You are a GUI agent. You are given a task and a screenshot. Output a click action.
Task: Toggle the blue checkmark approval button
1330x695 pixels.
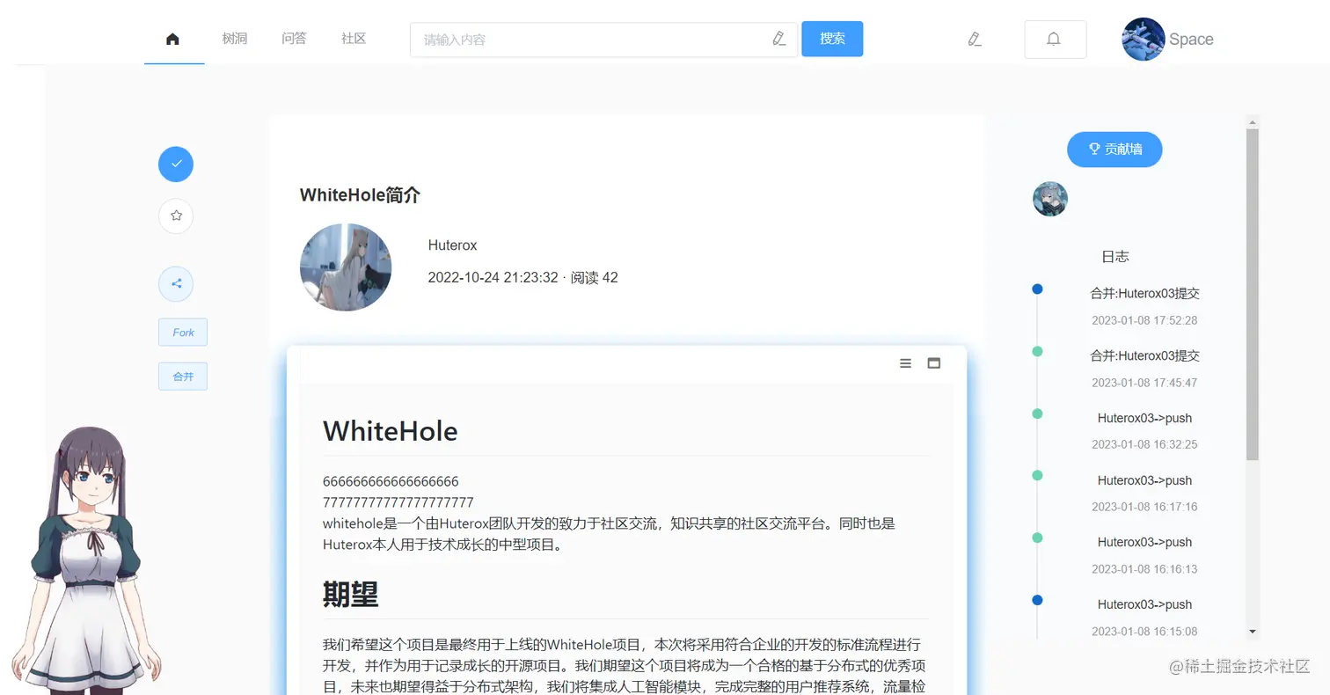click(x=175, y=164)
